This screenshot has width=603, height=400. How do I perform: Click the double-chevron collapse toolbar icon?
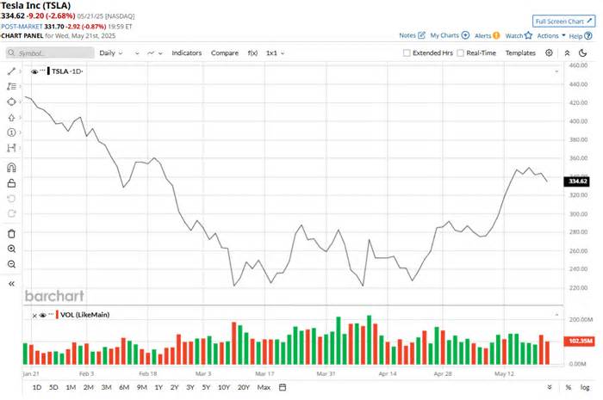click(567, 53)
